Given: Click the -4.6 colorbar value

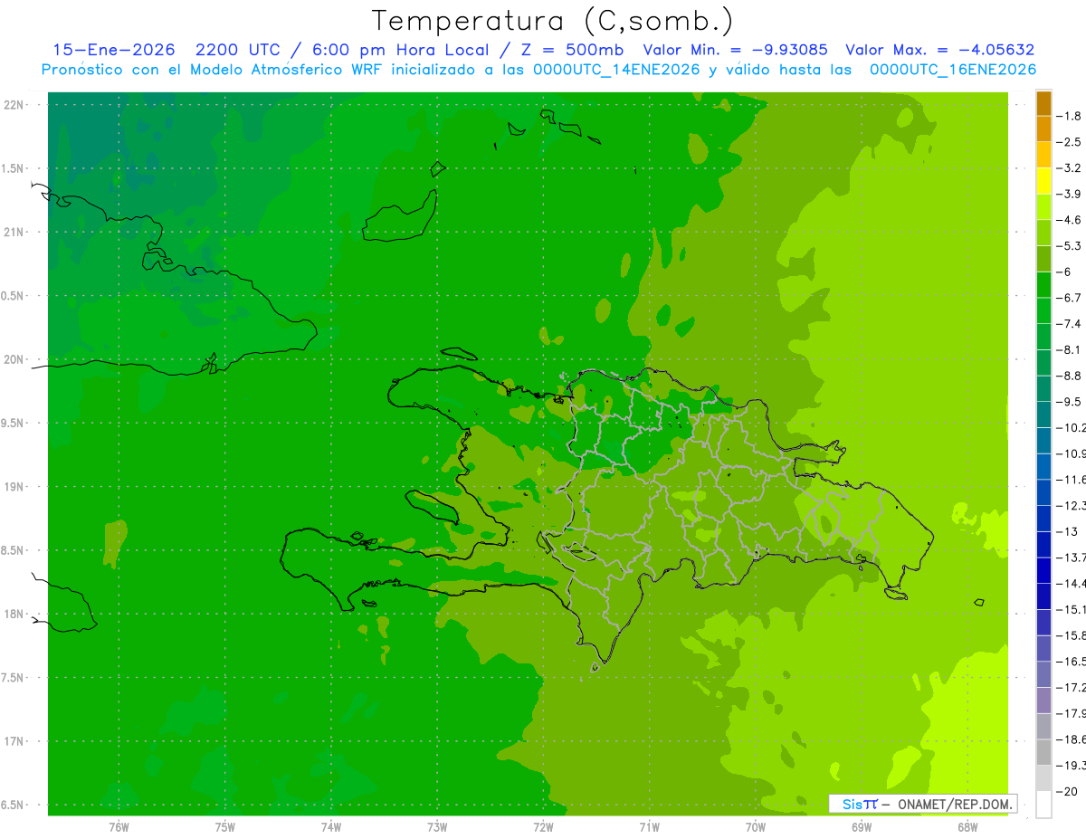Looking at the screenshot, I should pos(1070,220).
